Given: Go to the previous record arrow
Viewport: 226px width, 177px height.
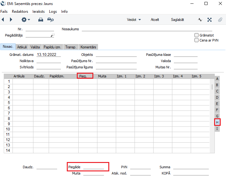Looking at the screenshot, I should (x=3, y=20).
